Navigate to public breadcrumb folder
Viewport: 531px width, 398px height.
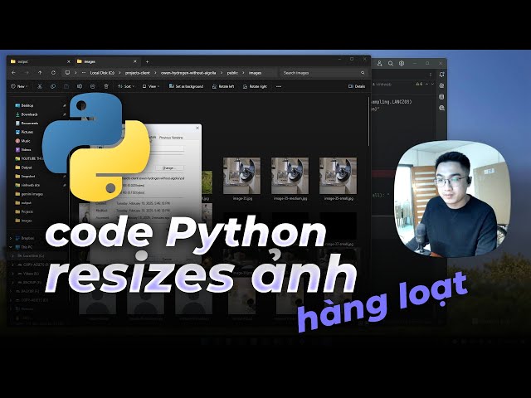(x=232, y=73)
